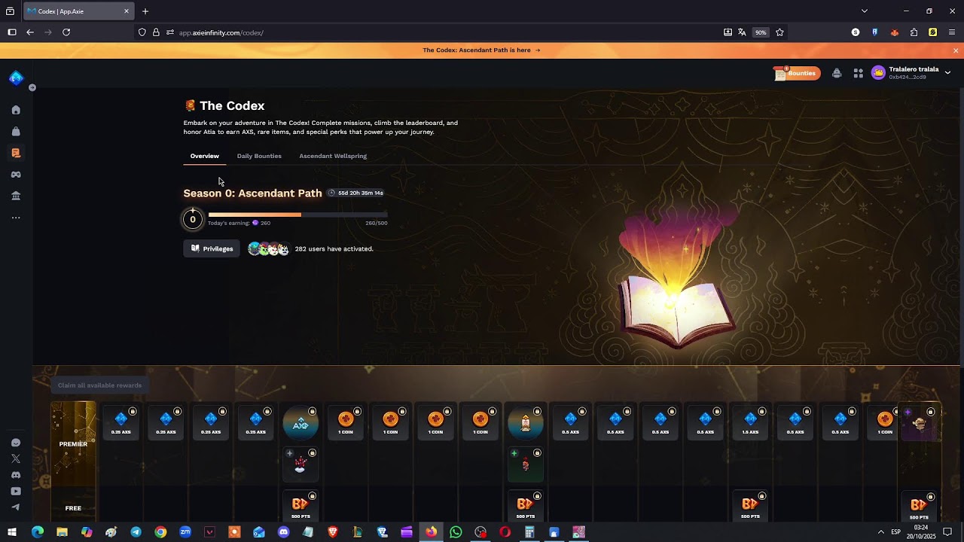Click the 90% zoom level indicator
964x542 pixels.
point(761,32)
